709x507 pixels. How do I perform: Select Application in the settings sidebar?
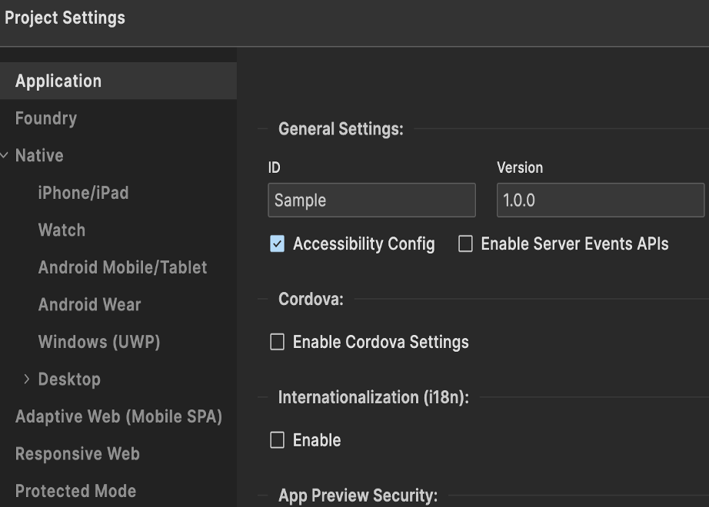tap(58, 81)
